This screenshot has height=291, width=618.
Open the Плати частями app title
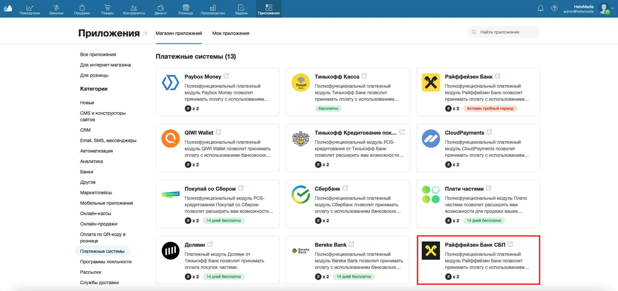(464, 189)
